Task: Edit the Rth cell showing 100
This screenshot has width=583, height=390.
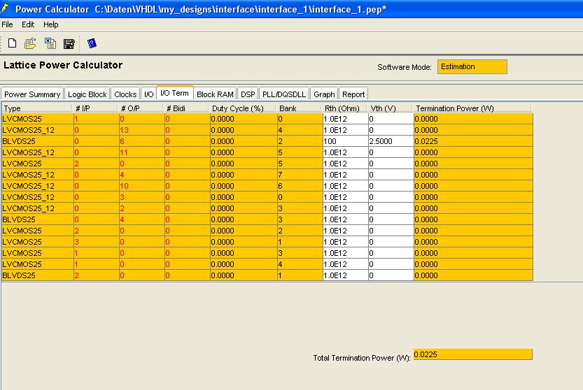Action: [x=346, y=141]
